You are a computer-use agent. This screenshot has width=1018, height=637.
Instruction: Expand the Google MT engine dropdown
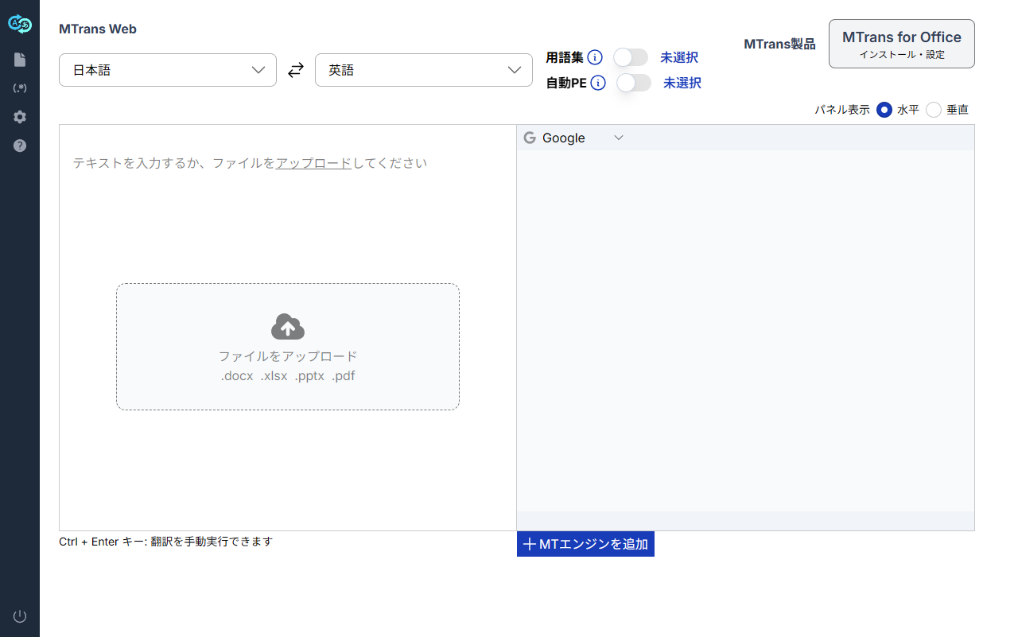pyautogui.click(x=619, y=138)
